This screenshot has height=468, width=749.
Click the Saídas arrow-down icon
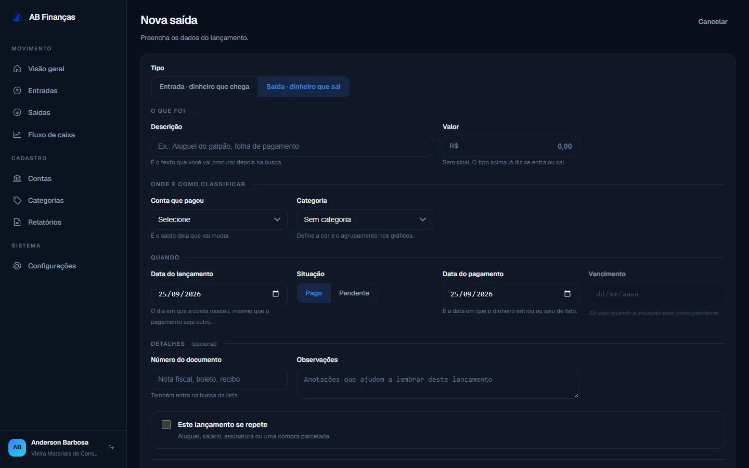(x=17, y=112)
